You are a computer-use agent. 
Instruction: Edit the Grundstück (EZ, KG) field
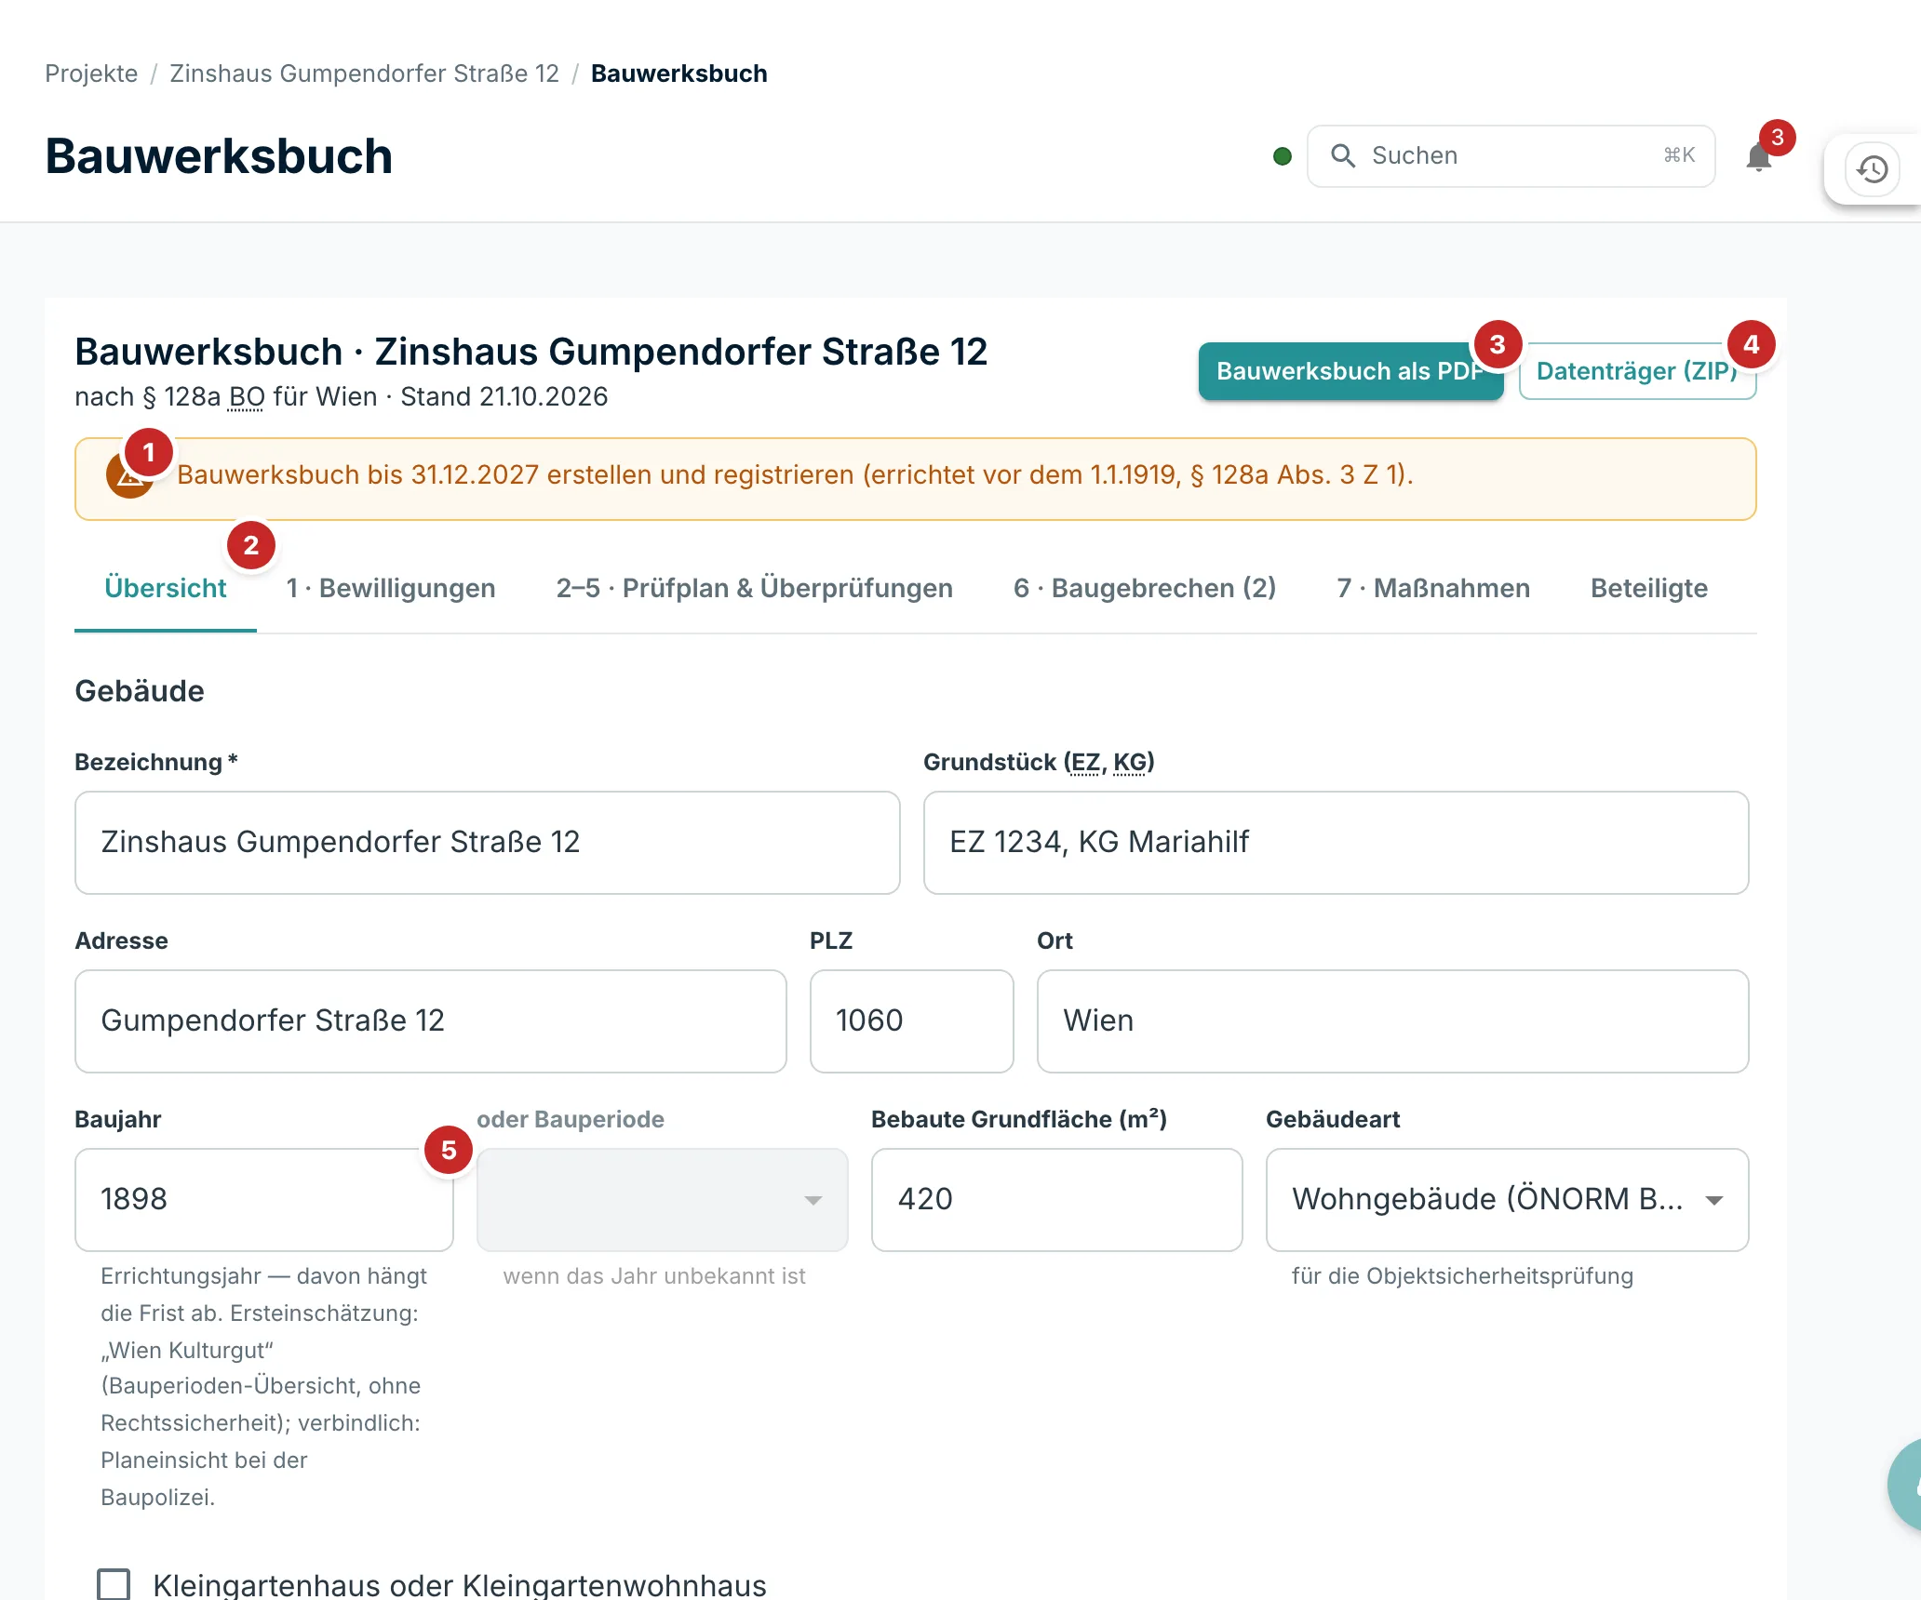pos(1336,843)
